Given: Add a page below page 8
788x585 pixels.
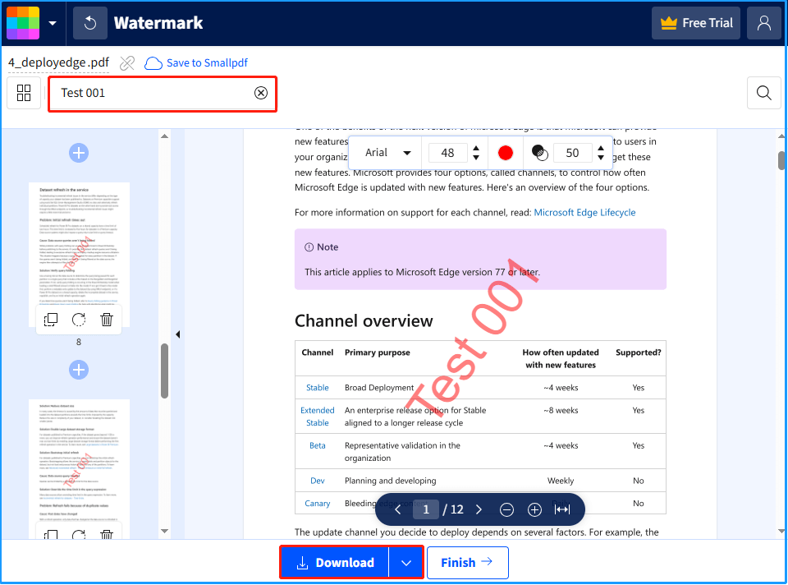Looking at the screenshot, I should 79,370.
